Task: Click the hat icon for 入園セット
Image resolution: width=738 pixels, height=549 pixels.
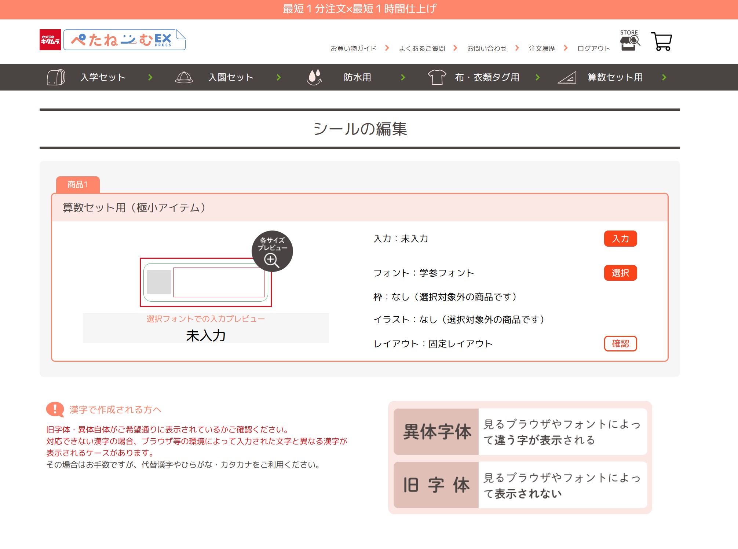Action: (x=184, y=77)
